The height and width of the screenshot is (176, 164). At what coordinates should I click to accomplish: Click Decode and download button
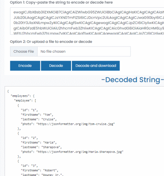coord(96,66)
